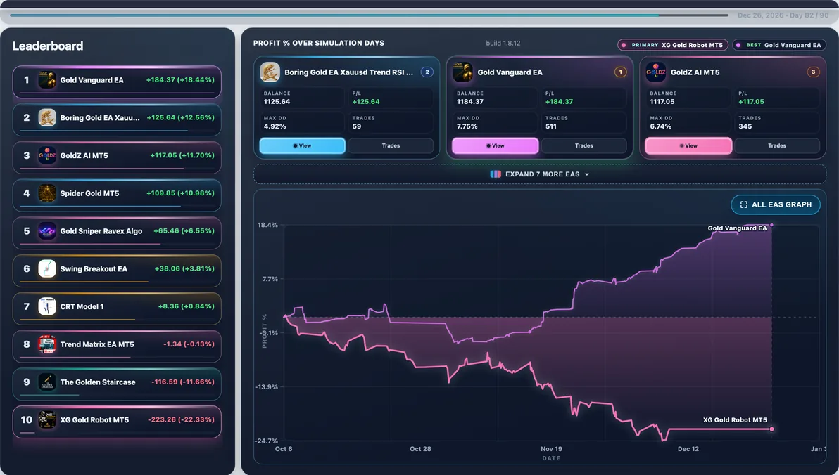Screen dimensions: 839x475
Task: Click the build 1.8.12 label
Action: (x=503, y=44)
